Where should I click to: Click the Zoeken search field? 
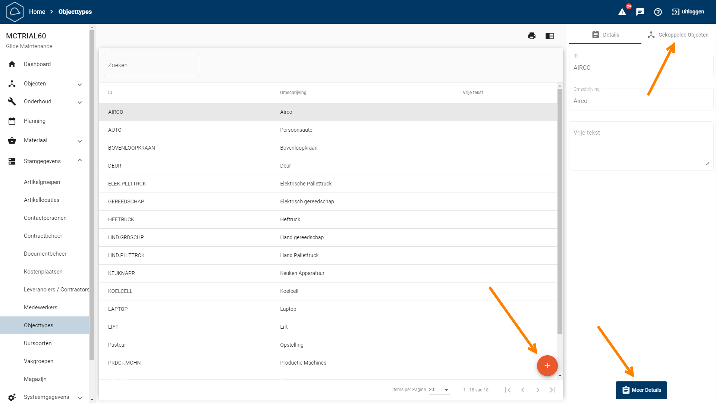tap(151, 65)
